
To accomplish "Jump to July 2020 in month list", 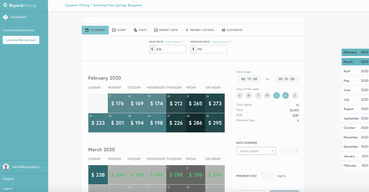I will pos(355,100).
